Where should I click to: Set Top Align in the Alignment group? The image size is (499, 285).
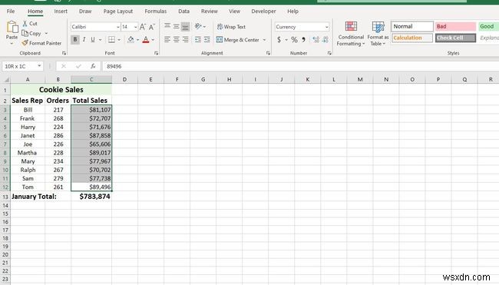[167, 26]
